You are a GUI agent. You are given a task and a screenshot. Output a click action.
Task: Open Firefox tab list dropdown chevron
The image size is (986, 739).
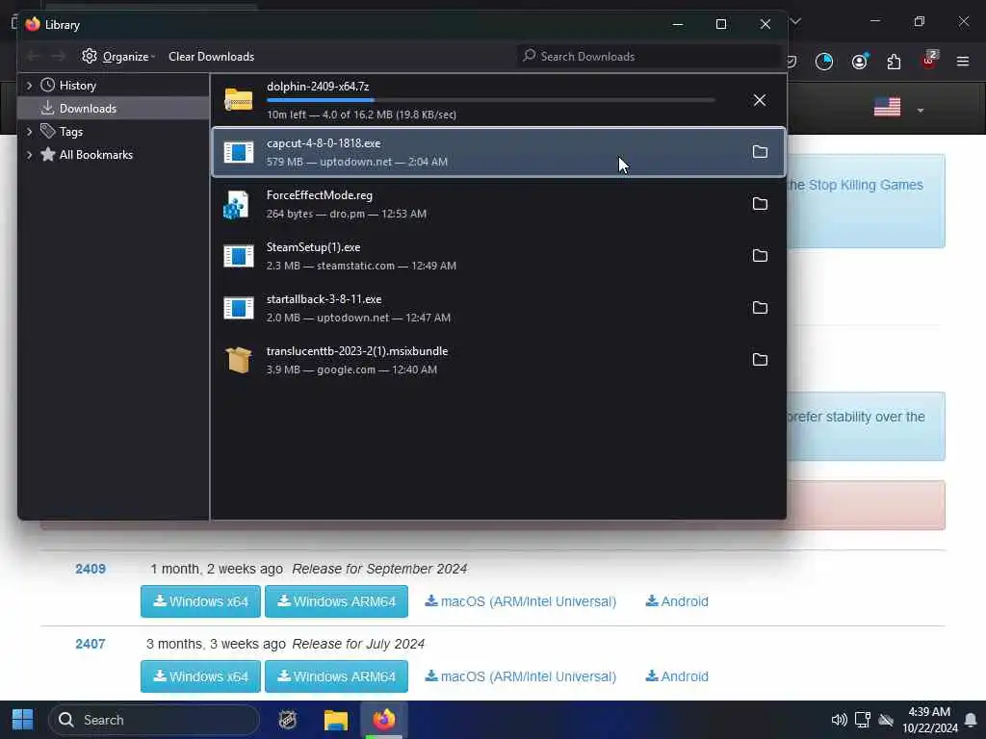(795, 21)
